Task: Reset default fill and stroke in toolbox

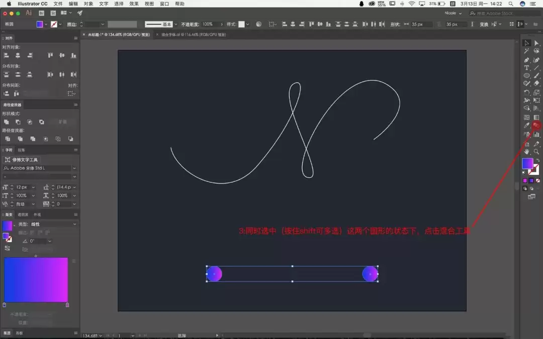Action: (524, 172)
